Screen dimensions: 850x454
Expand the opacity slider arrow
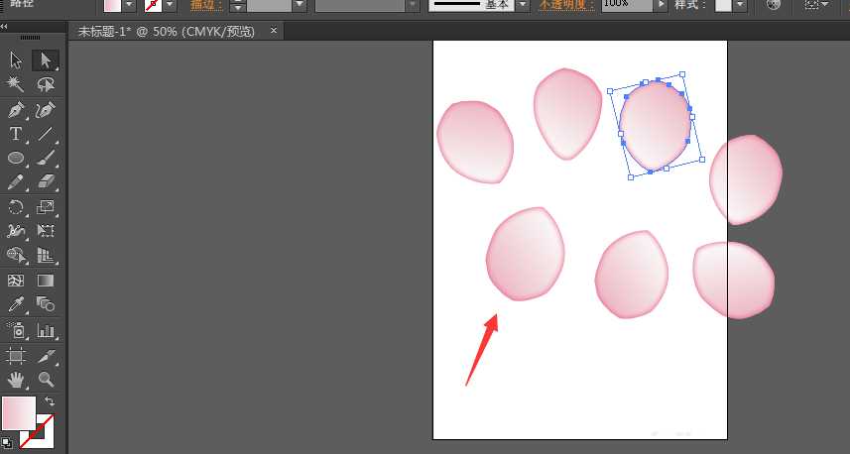click(x=661, y=5)
